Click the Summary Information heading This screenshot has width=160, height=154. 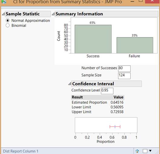[79, 14]
